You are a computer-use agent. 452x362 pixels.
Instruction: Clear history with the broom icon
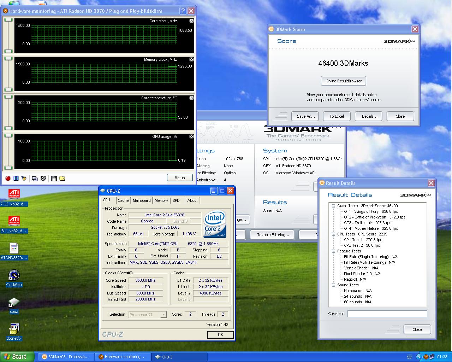pyautogui.click(x=24, y=179)
